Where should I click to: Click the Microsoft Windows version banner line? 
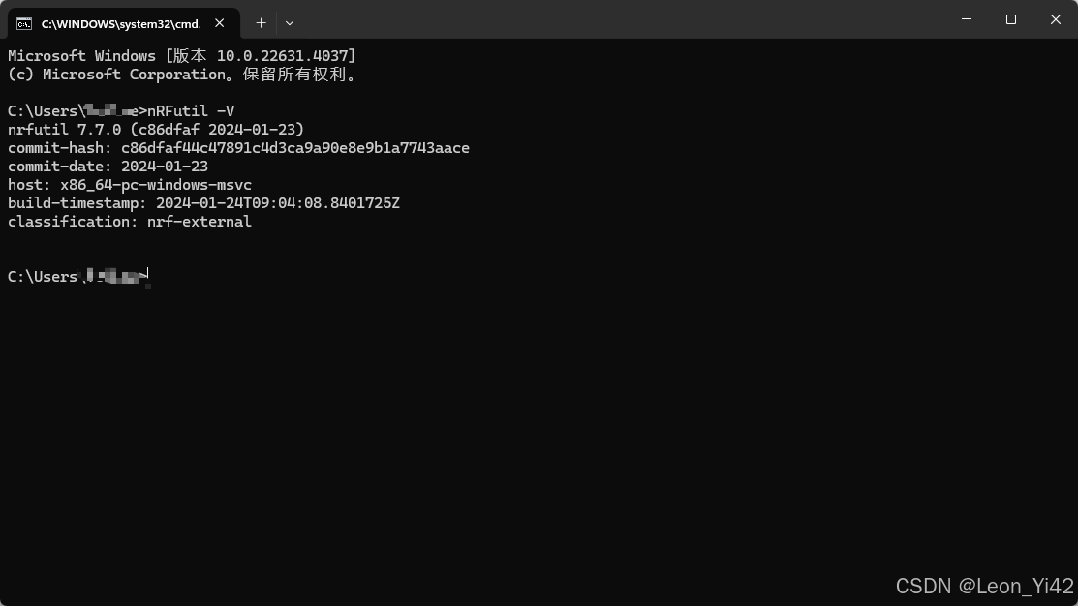[182, 55]
